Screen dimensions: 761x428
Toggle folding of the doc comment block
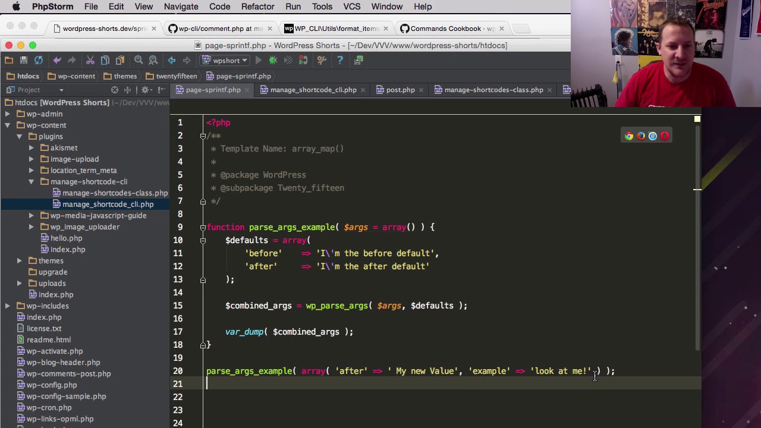pos(203,136)
